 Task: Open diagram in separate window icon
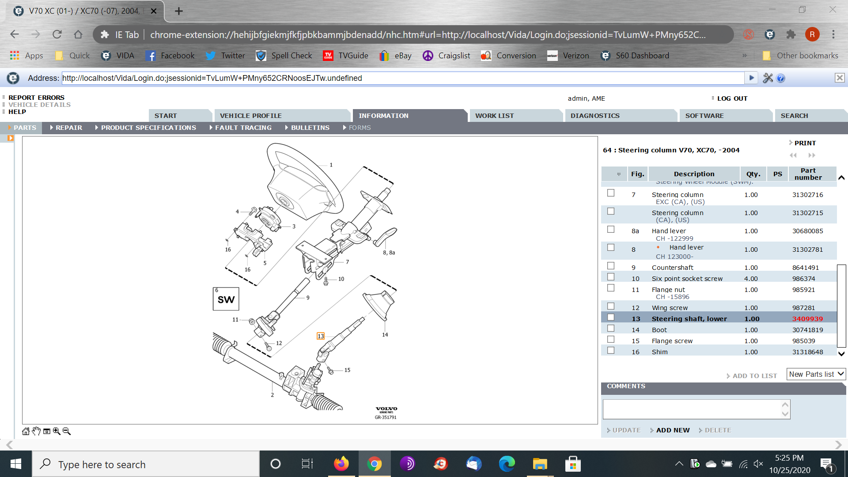coord(46,432)
